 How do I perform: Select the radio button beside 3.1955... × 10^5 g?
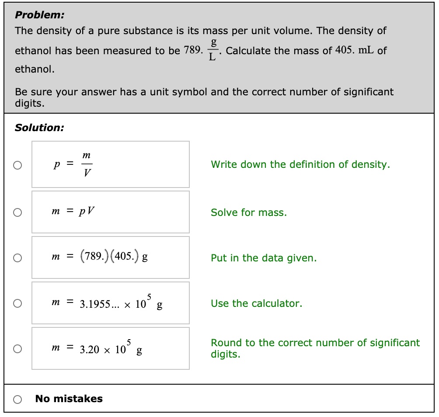point(17,303)
